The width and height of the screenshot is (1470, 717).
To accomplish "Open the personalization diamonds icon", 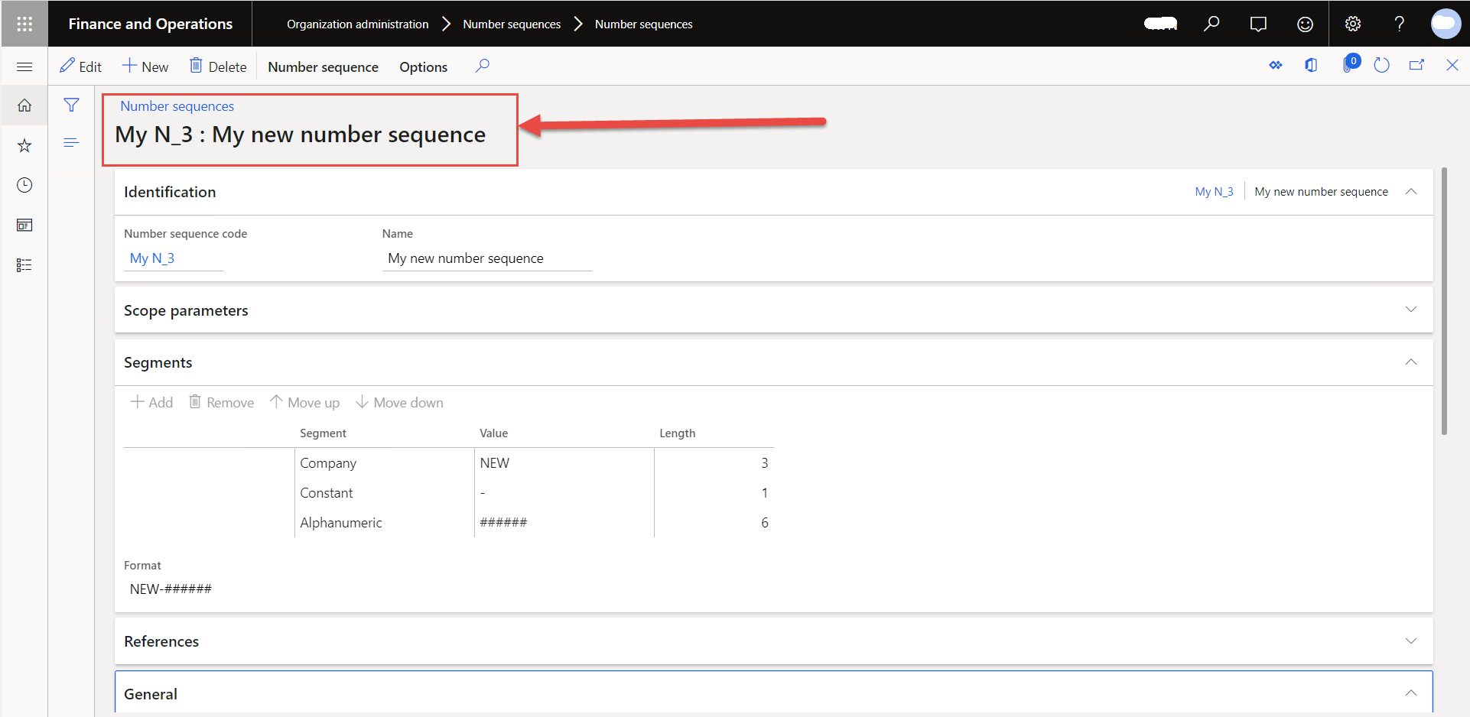I will pos(1275,66).
